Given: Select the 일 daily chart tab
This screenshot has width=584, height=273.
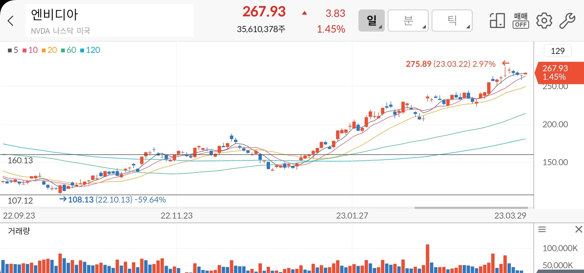Looking at the screenshot, I should pyautogui.click(x=371, y=21).
